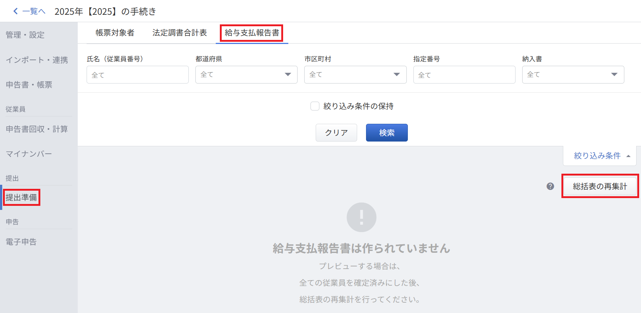Open the 都道府県 dropdown
The width and height of the screenshot is (641, 313).
246,75
